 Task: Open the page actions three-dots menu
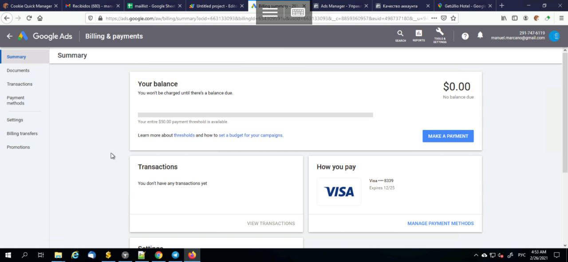(x=434, y=18)
